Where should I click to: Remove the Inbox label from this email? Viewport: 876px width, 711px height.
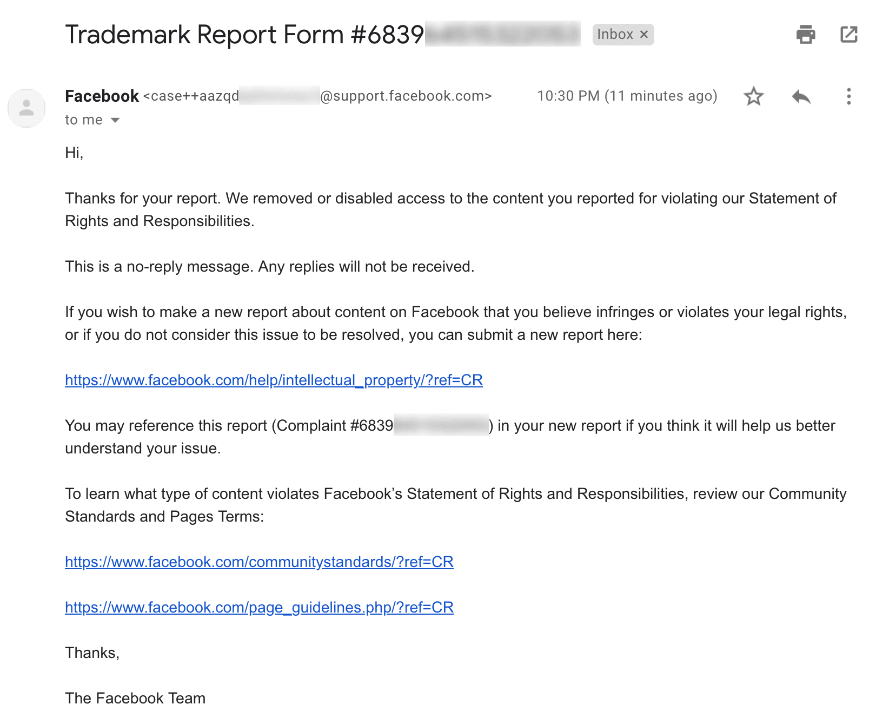point(644,34)
